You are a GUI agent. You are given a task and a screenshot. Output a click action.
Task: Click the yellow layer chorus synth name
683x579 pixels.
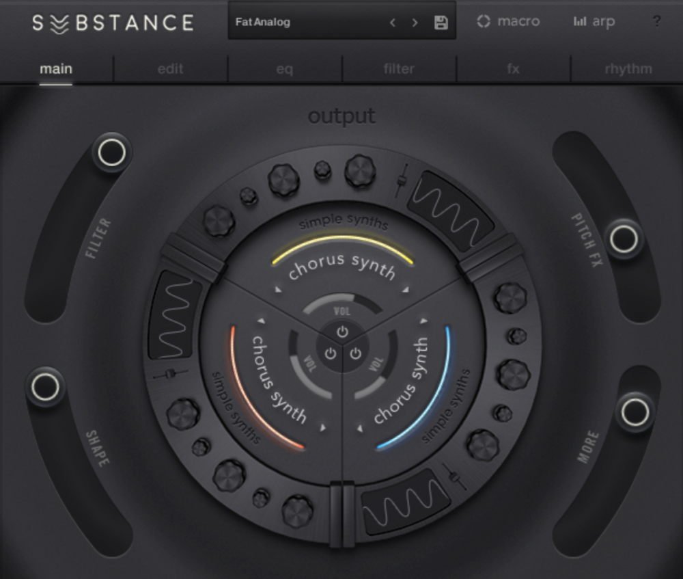click(x=342, y=267)
